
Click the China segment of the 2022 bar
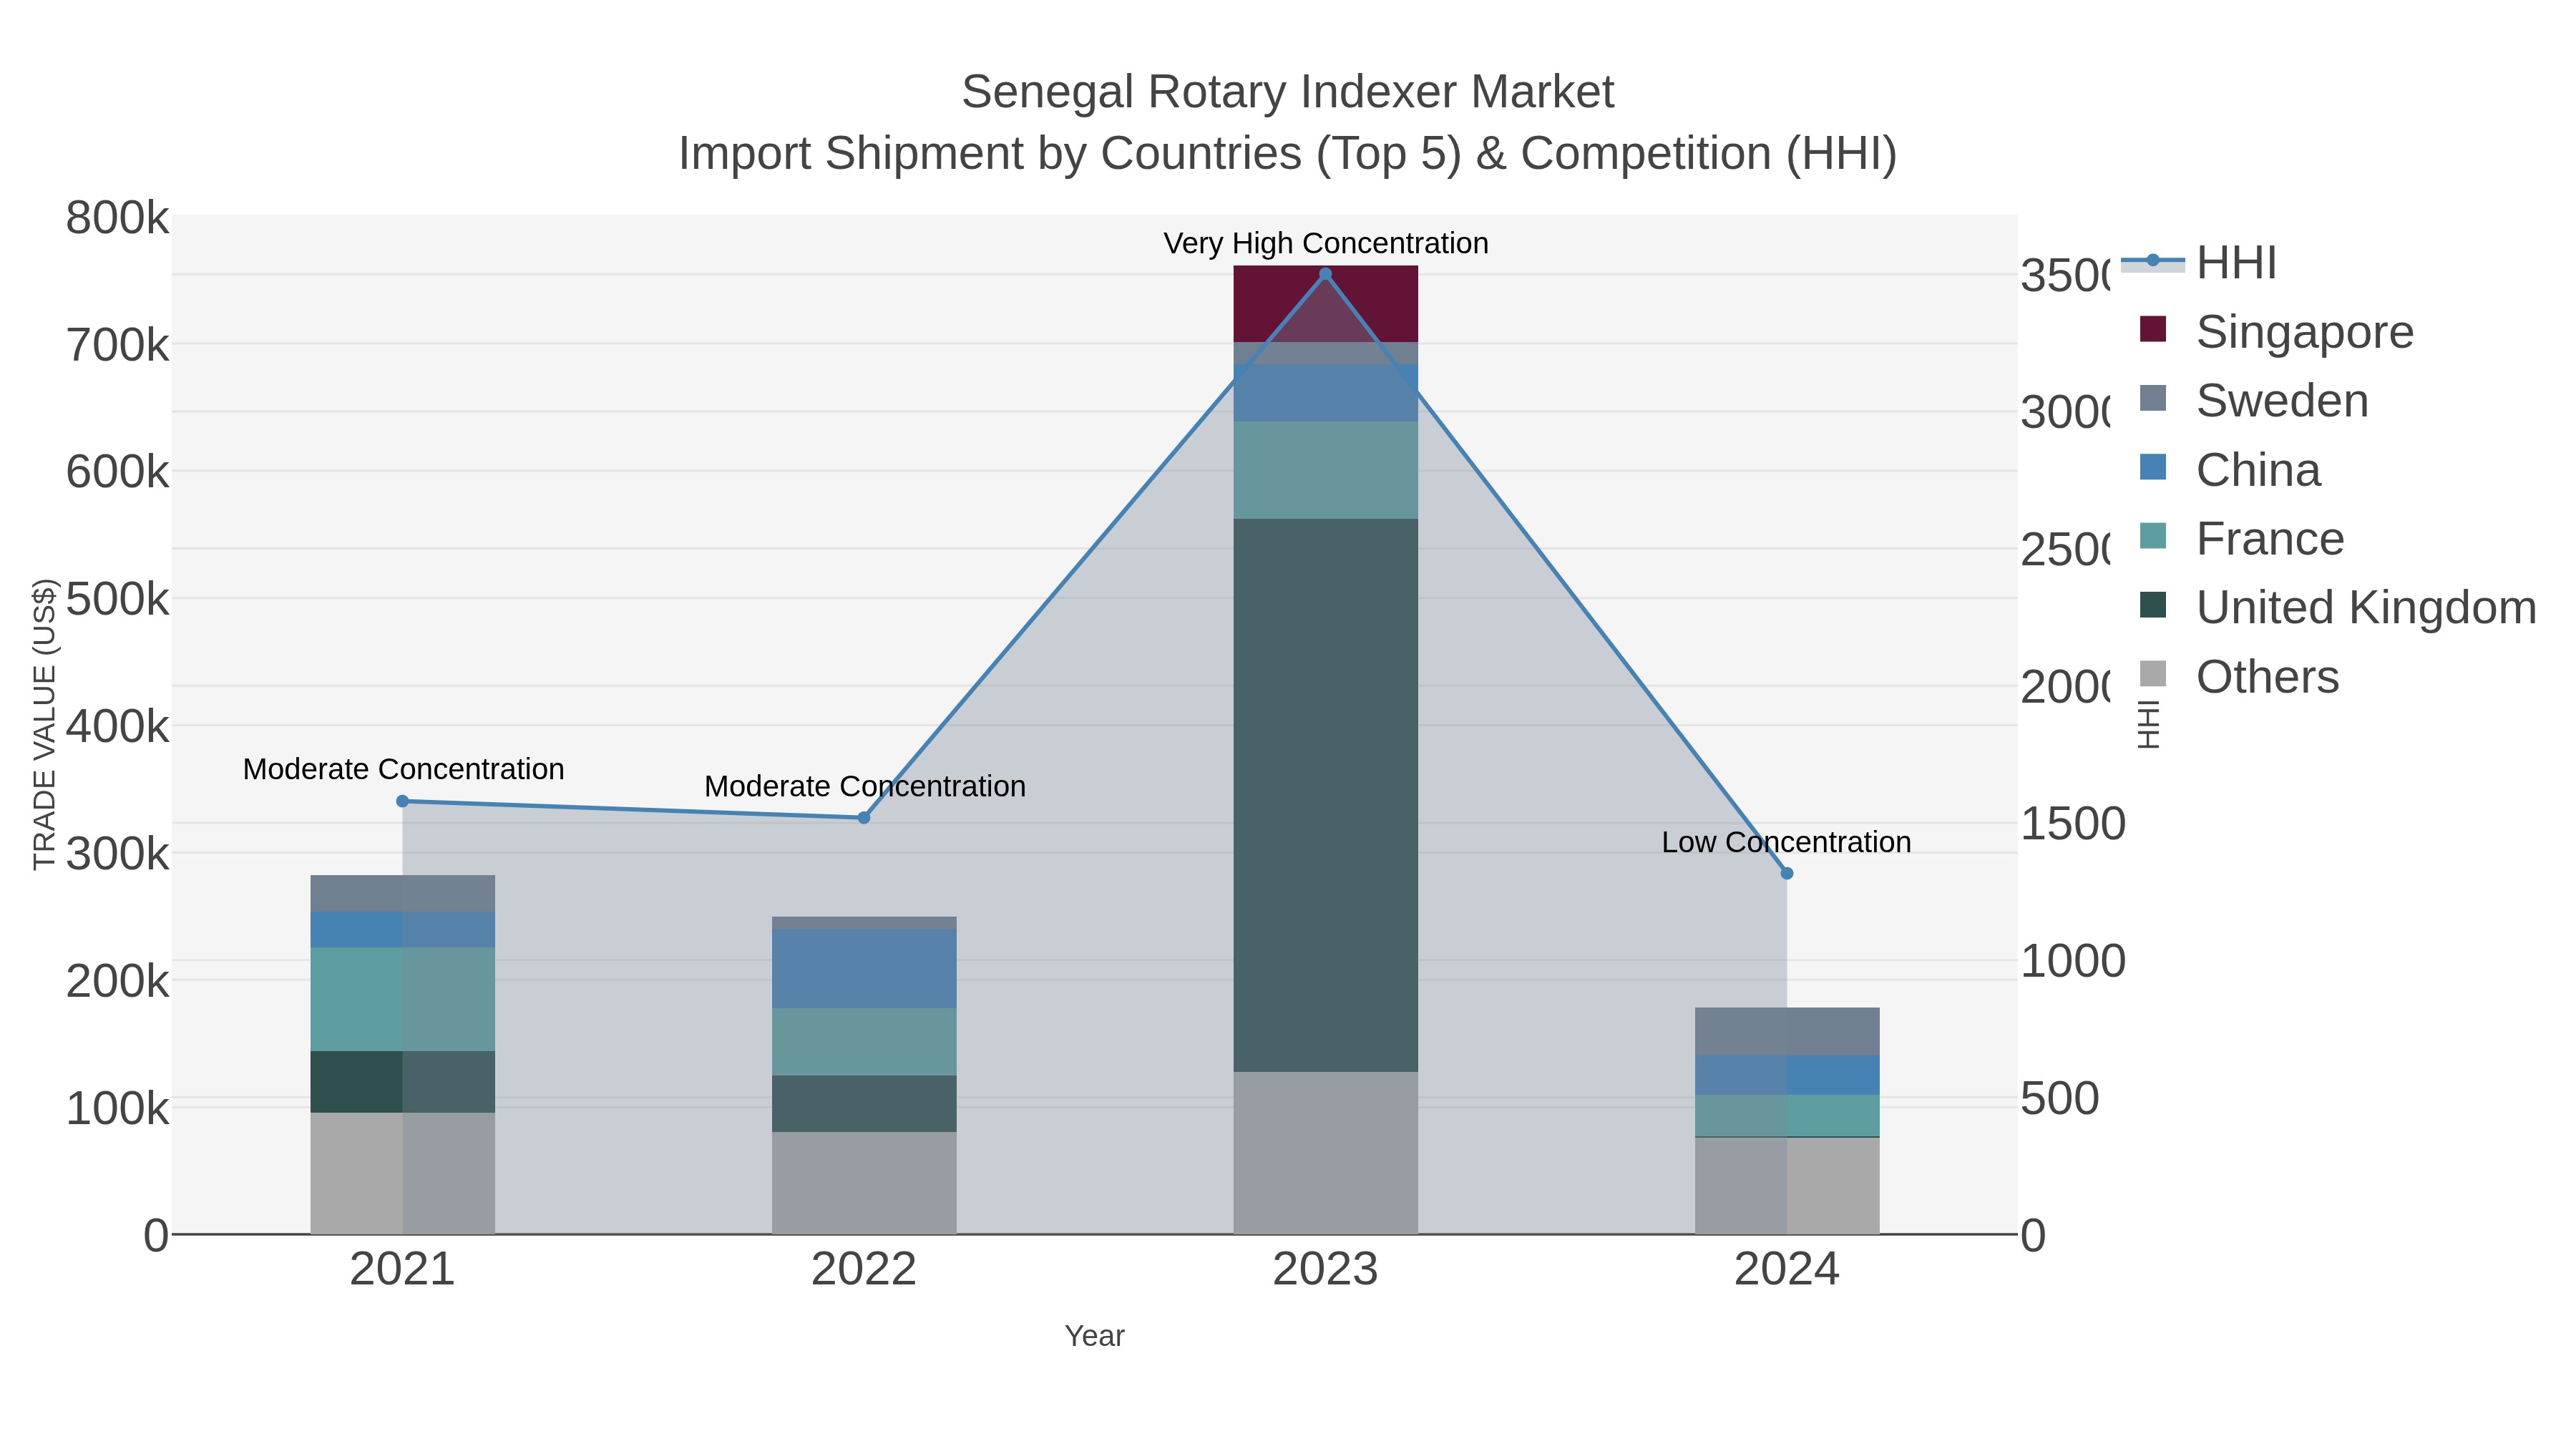click(x=864, y=969)
